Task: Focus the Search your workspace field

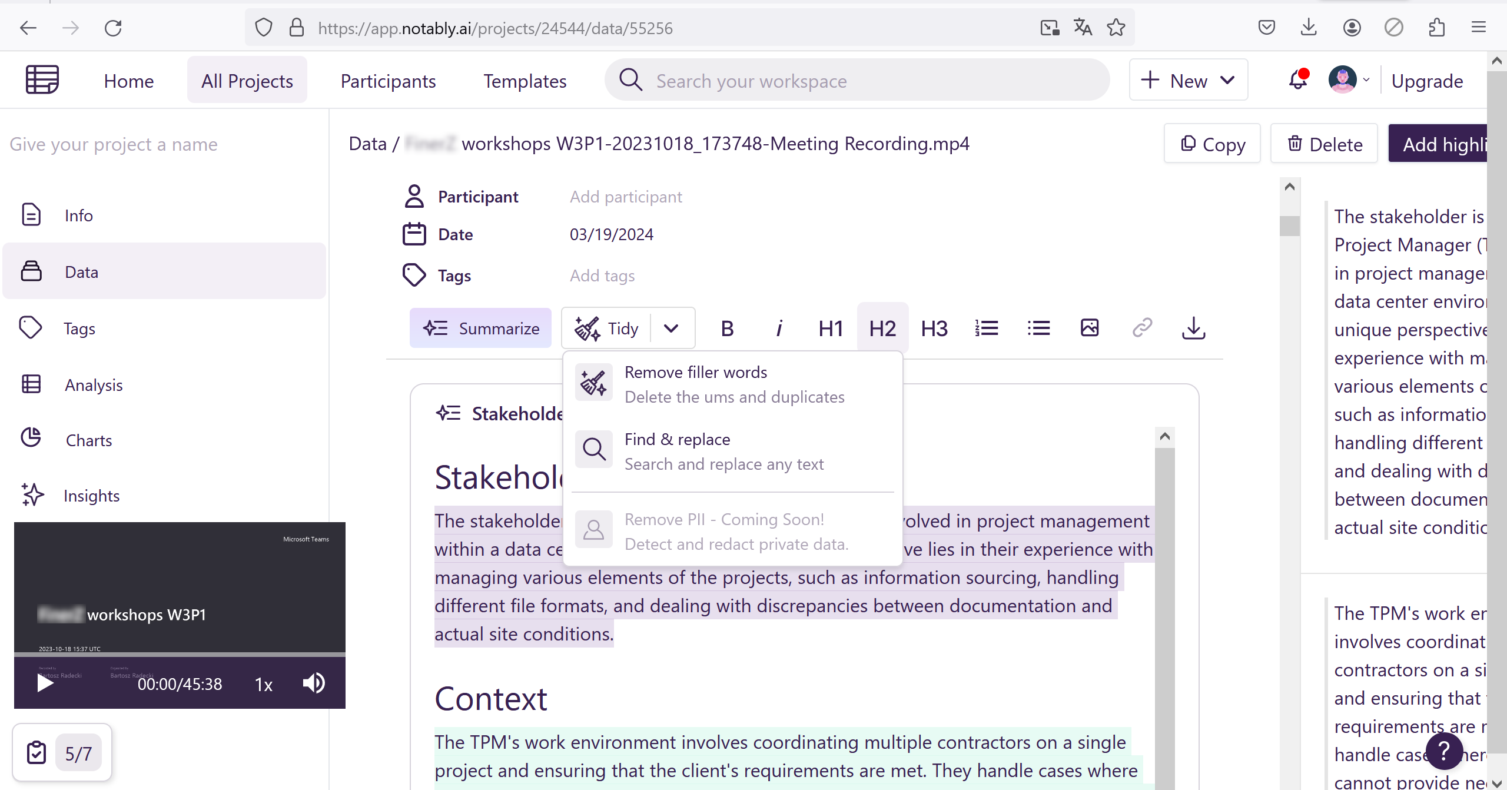Action: (x=857, y=81)
